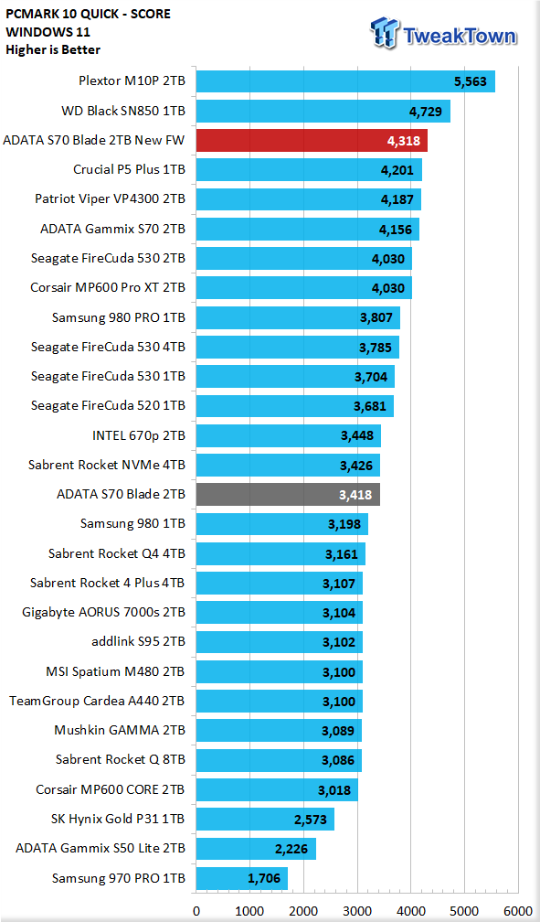Image resolution: width=540 pixels, height=922 pixels.
Task: Click the SK Hynix Gold P31 1TB label
Action: click(118, 820)
